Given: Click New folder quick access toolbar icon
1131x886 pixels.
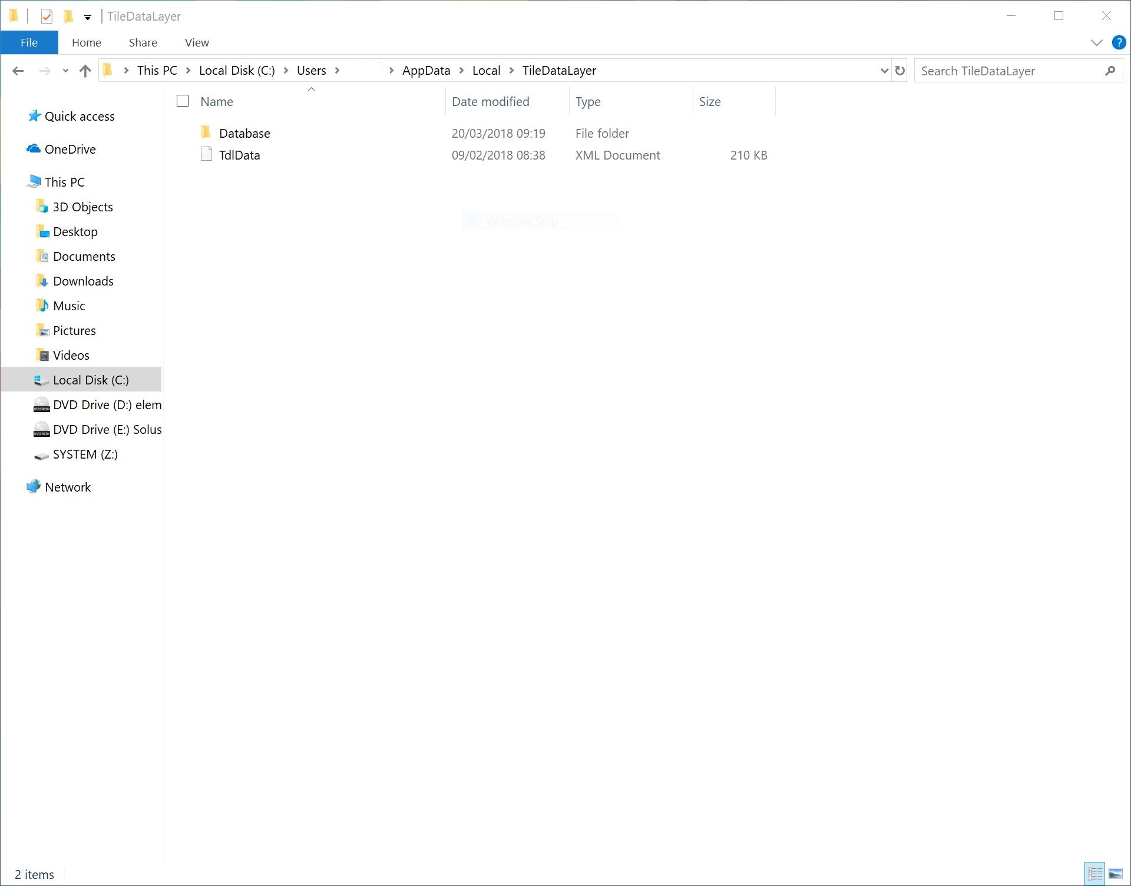Looking at the screenshot, I should (68, 16).
